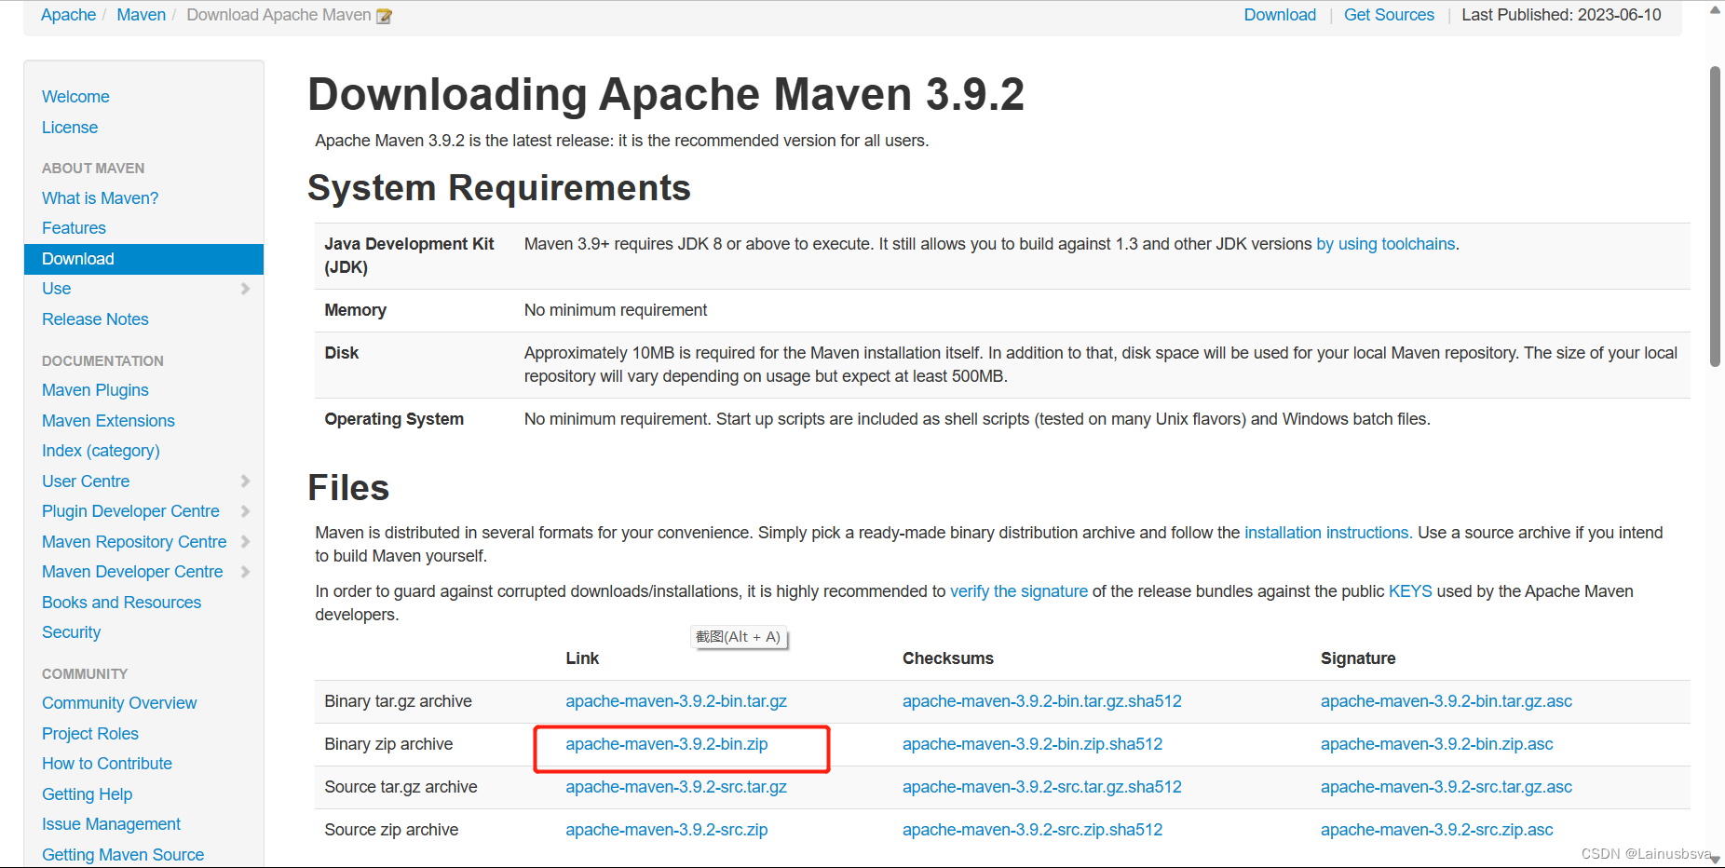Open the Maven breadcrumb link
This screenshot has width=1725, height=868.
(141, 15)
